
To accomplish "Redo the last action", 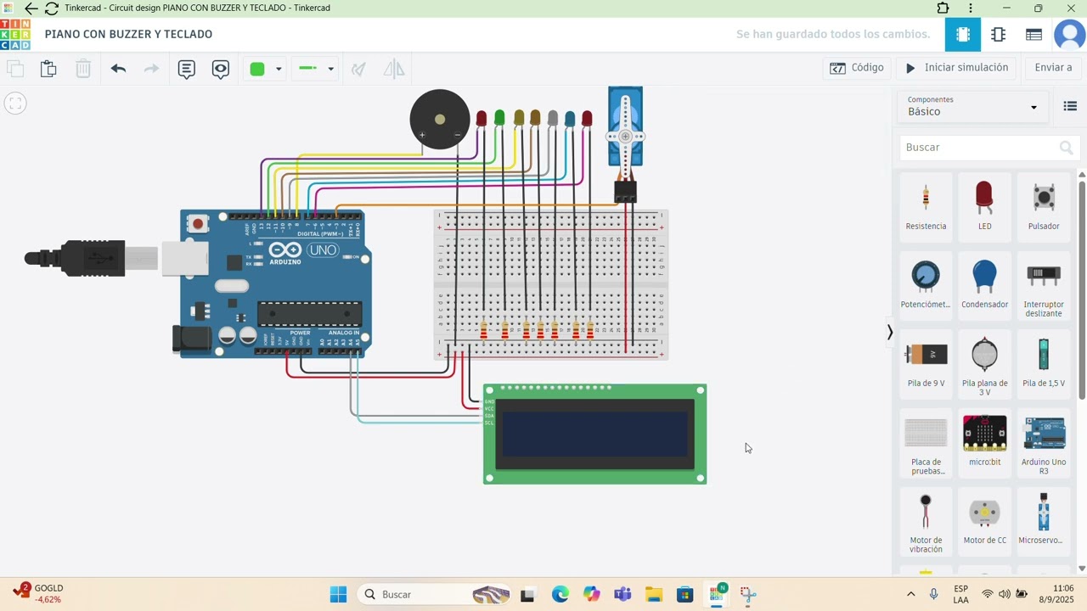I will click(151, 69).
